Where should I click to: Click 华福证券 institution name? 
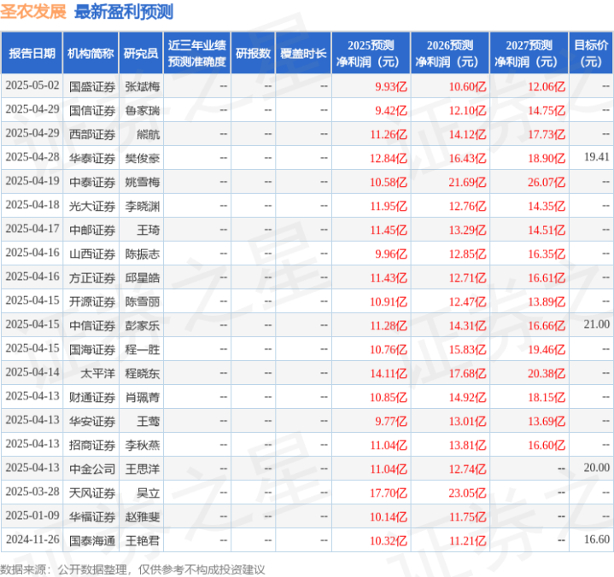pos(92,516)
